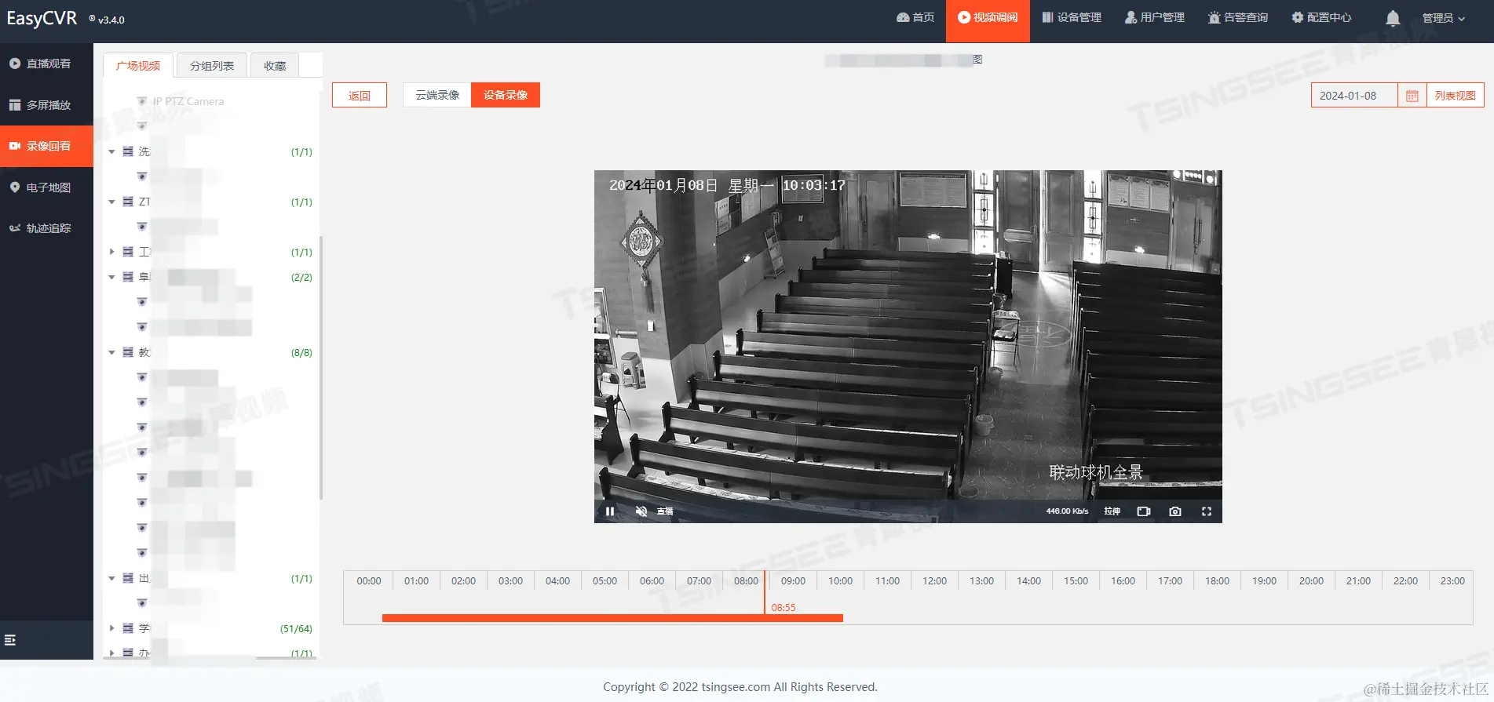This screenshot has width=1494, height=702.
Task: Click the (8/8) device count
Action: point(301,353)
